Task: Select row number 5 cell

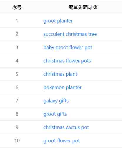Action: (x=17, y=74)
